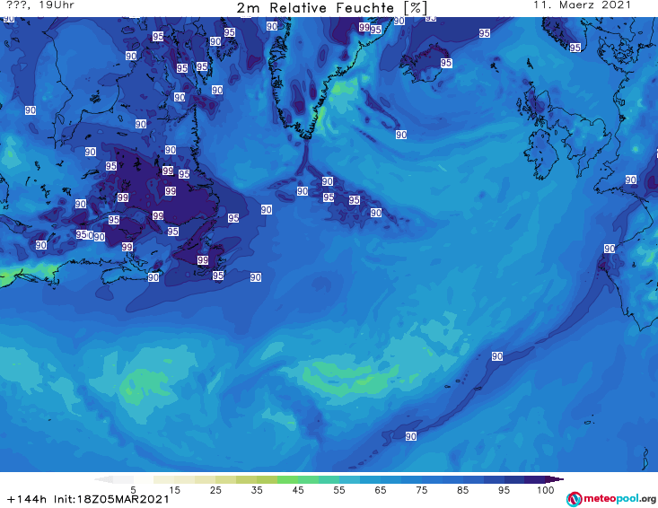
Task: Click the legend value '100'
Action: pos(545,490)
